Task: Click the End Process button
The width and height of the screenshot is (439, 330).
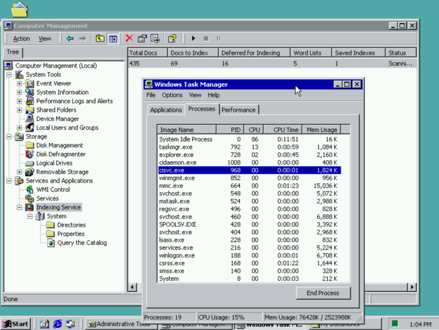Action: (323, 293)
